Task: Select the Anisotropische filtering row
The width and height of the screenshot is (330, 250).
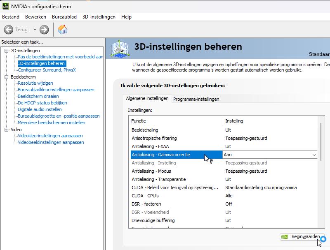Action: pyautogui.click(x=154, y=138)
